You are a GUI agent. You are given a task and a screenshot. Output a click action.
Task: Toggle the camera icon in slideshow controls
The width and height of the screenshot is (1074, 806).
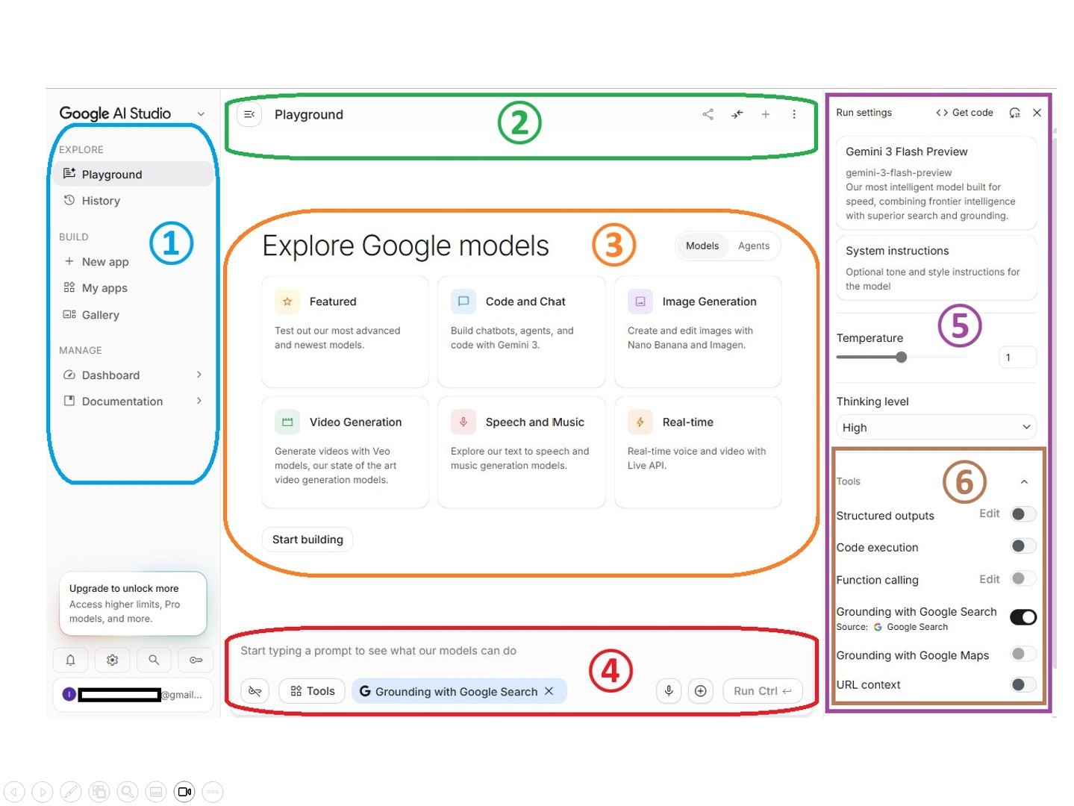click(184, 791)
